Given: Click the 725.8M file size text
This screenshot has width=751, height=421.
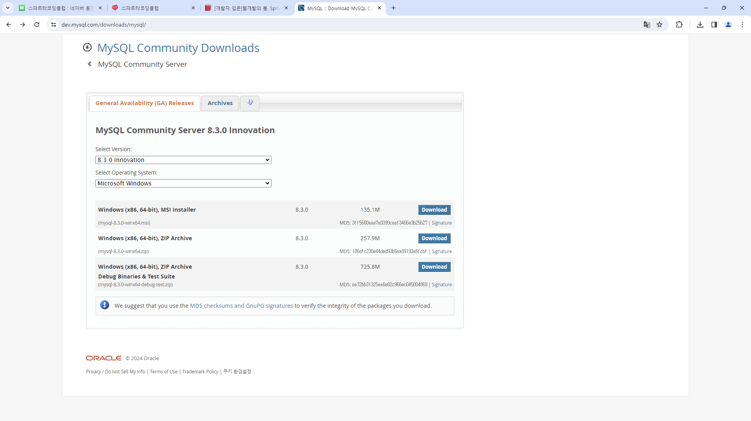Looking at the screenshot, I should point(370,267).
